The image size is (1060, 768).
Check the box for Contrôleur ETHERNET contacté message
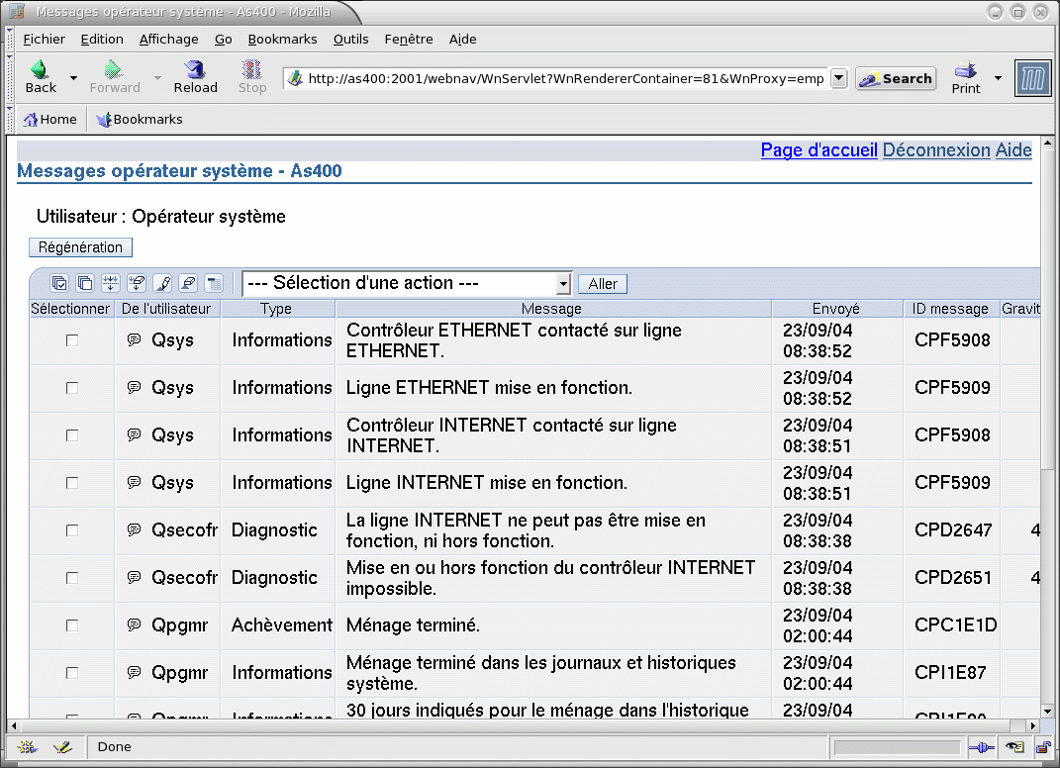pos(71,340)
